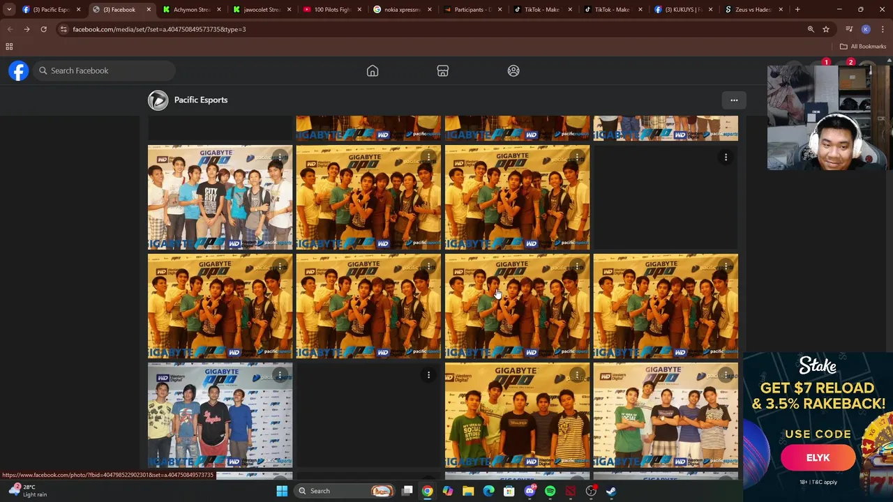Open the Pacific Esports page name link
The width and height of the screenshot is (893, 502).
point(201,100)
